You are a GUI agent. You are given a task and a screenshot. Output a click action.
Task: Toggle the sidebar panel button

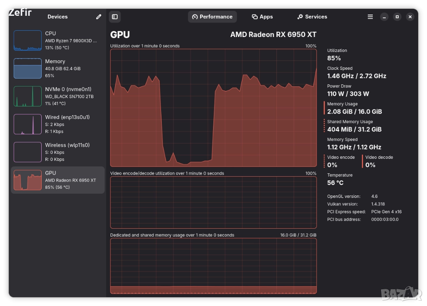point(115,17)
